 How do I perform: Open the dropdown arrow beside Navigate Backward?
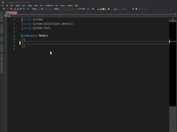click(6, 9)
